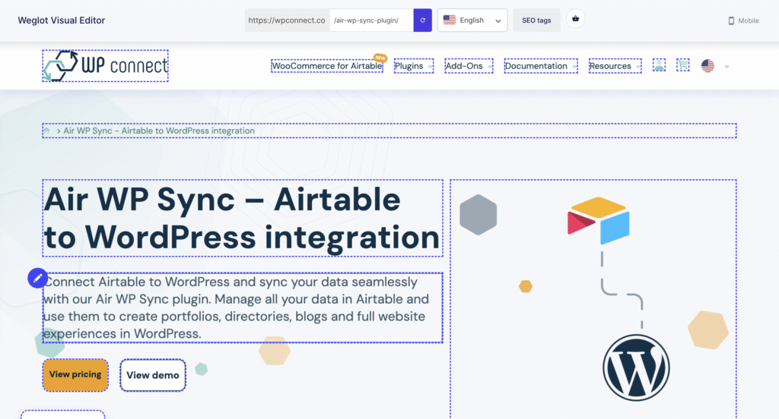Click the Weglot Visual Editor title
Screen dimensions: 779x419
pyautogui.click(x=61, y=20)
